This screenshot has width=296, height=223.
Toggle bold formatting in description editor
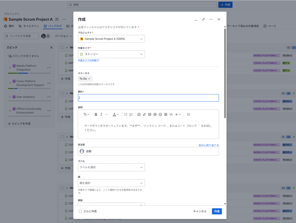[x=96, y=114]
